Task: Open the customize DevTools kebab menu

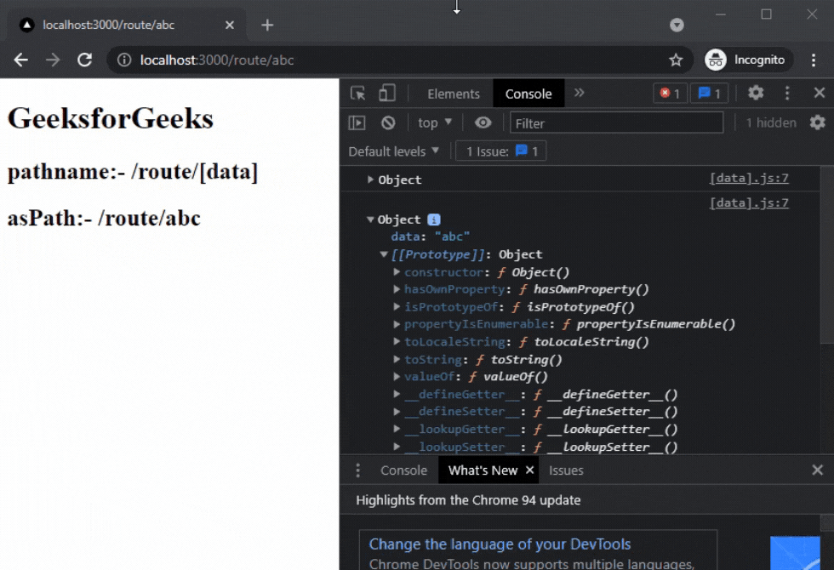Action: (x=786, y=93)
